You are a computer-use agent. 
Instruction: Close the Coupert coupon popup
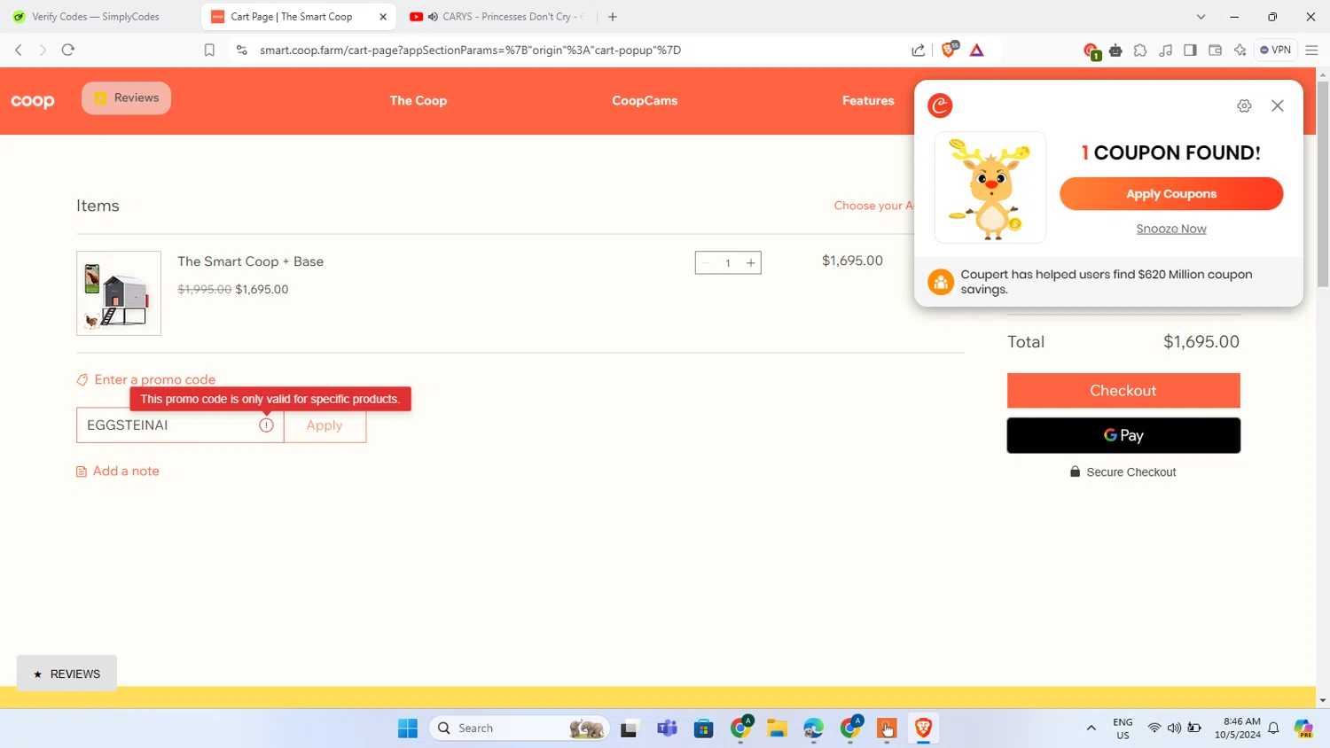tap(1278, 105)
